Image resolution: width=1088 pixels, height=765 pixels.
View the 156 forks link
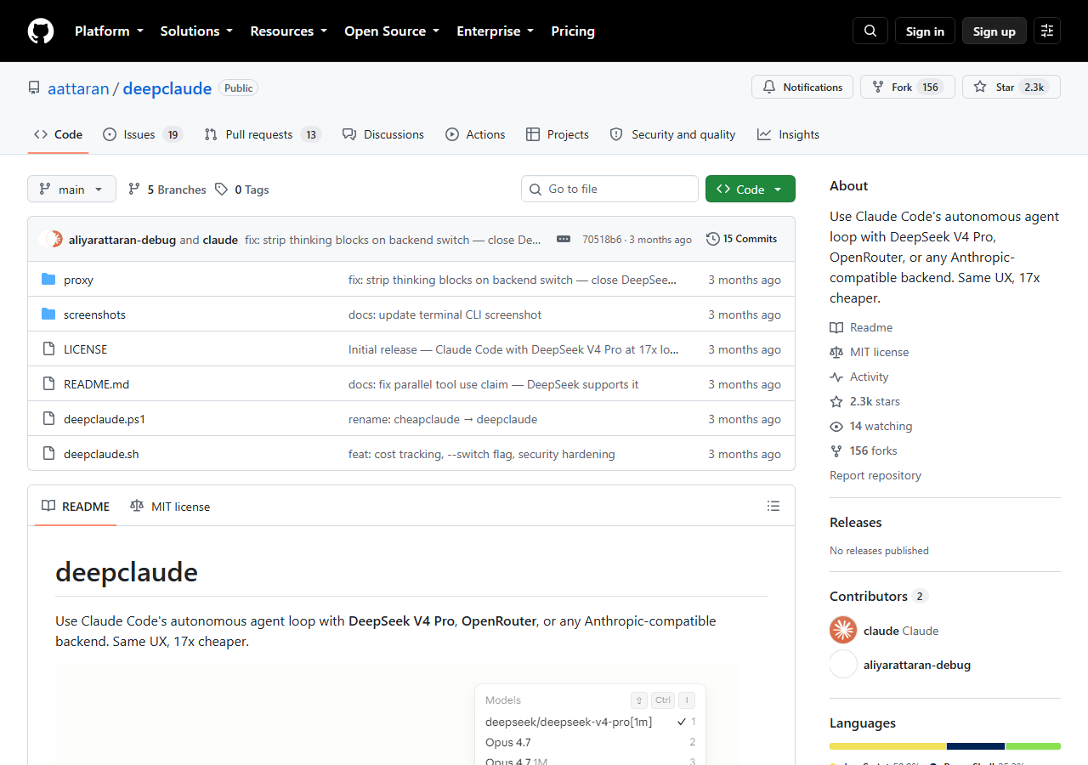pyautogui.click(x=864, y=450)
